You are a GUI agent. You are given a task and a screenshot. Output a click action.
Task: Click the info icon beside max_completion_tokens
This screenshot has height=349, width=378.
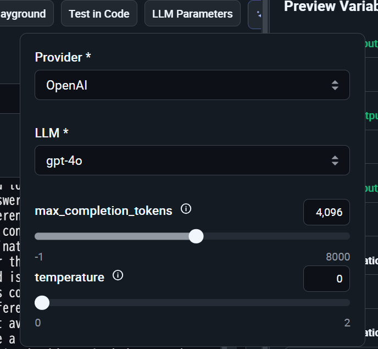[x=186, y=209]
